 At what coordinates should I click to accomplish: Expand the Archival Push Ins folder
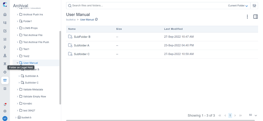click(17, 15)
